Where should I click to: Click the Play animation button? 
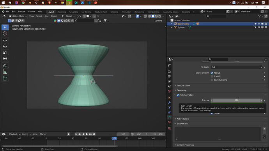pos(87,134)
